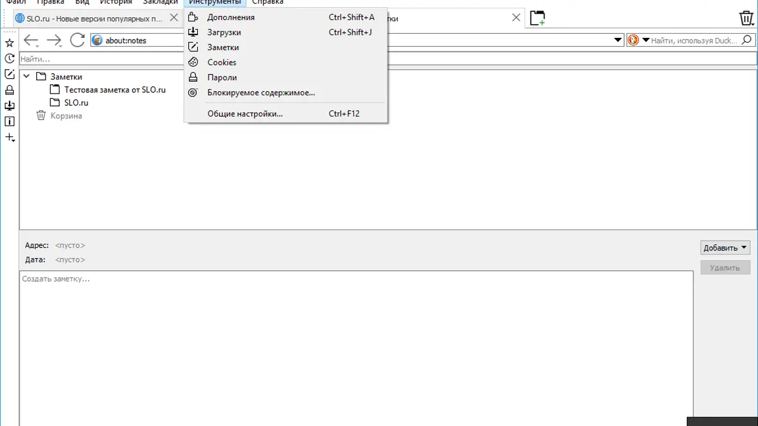Click the new tab icon
This screenshot has width=758, height=426.
point(537,18)
